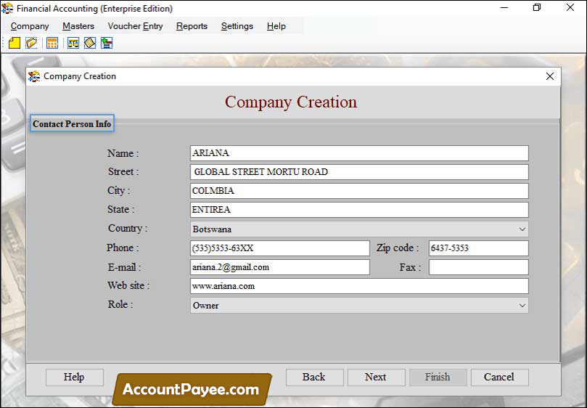587x408 pixels.
Task: Click the E-mail input field
Action: point(279,267)
